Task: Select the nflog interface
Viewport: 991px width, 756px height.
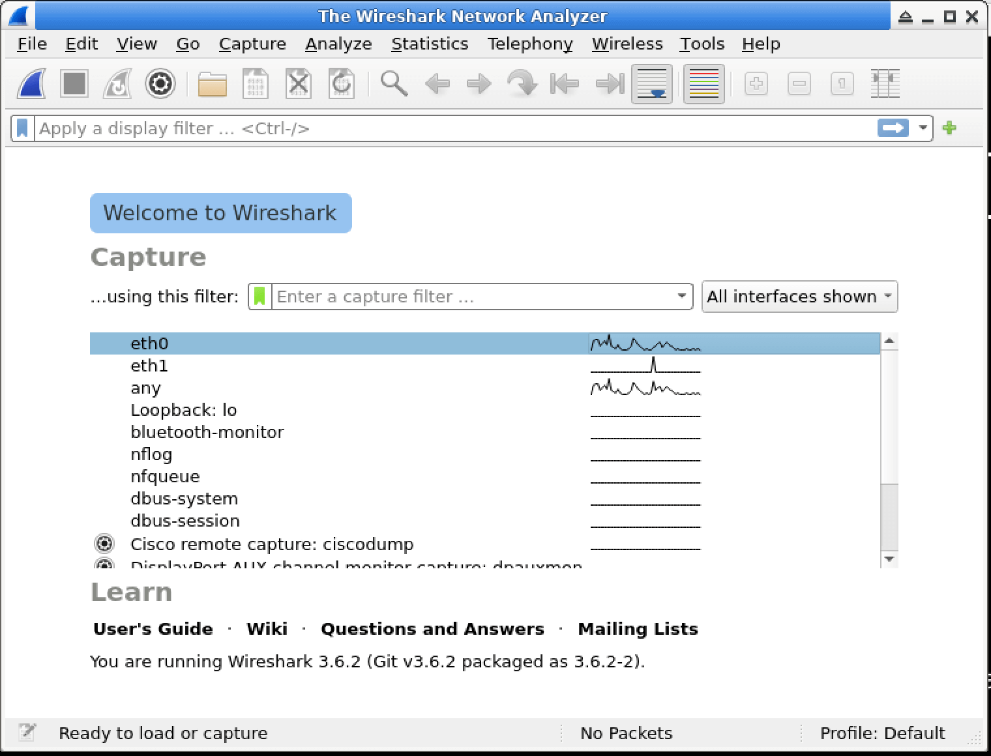Action: 485,454
